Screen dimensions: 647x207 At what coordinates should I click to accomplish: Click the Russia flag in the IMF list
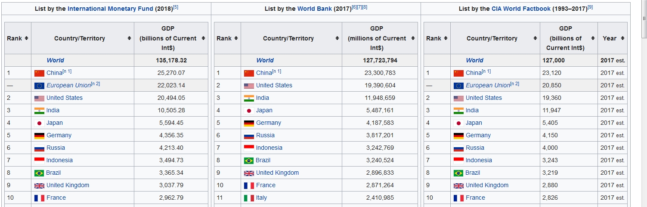tap(39, 148)
